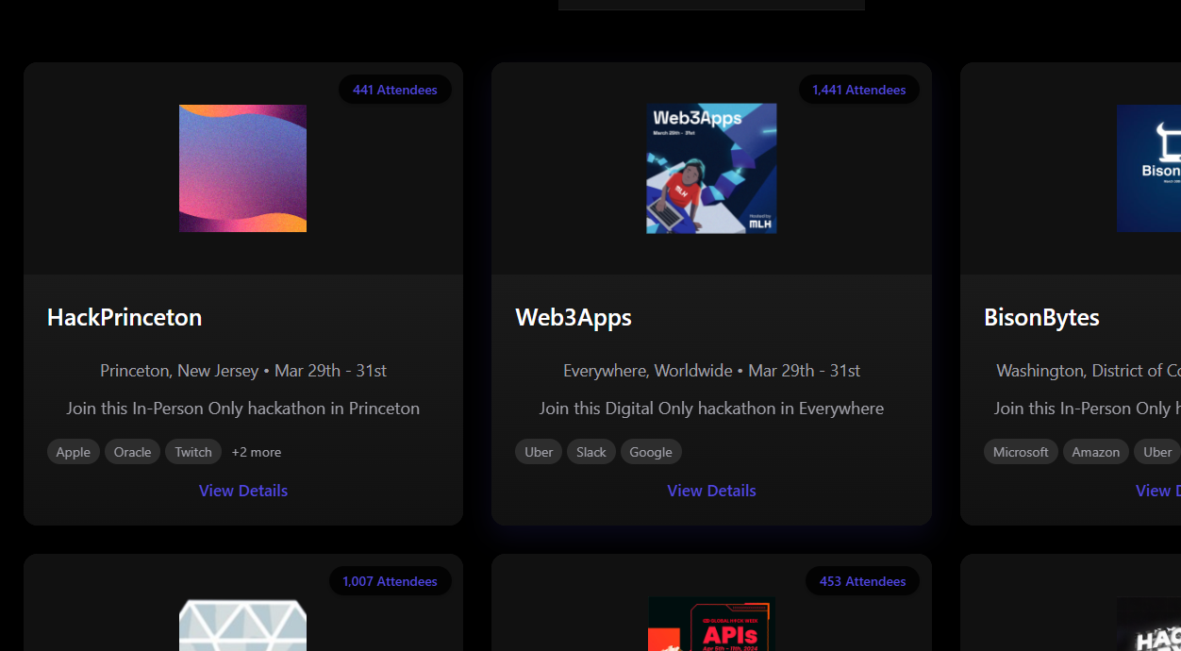Image resolution: width=1181 pixels, height=651 pixels.
Task: Select the Slack tag on Web3Apps
Action: [591, 452]
